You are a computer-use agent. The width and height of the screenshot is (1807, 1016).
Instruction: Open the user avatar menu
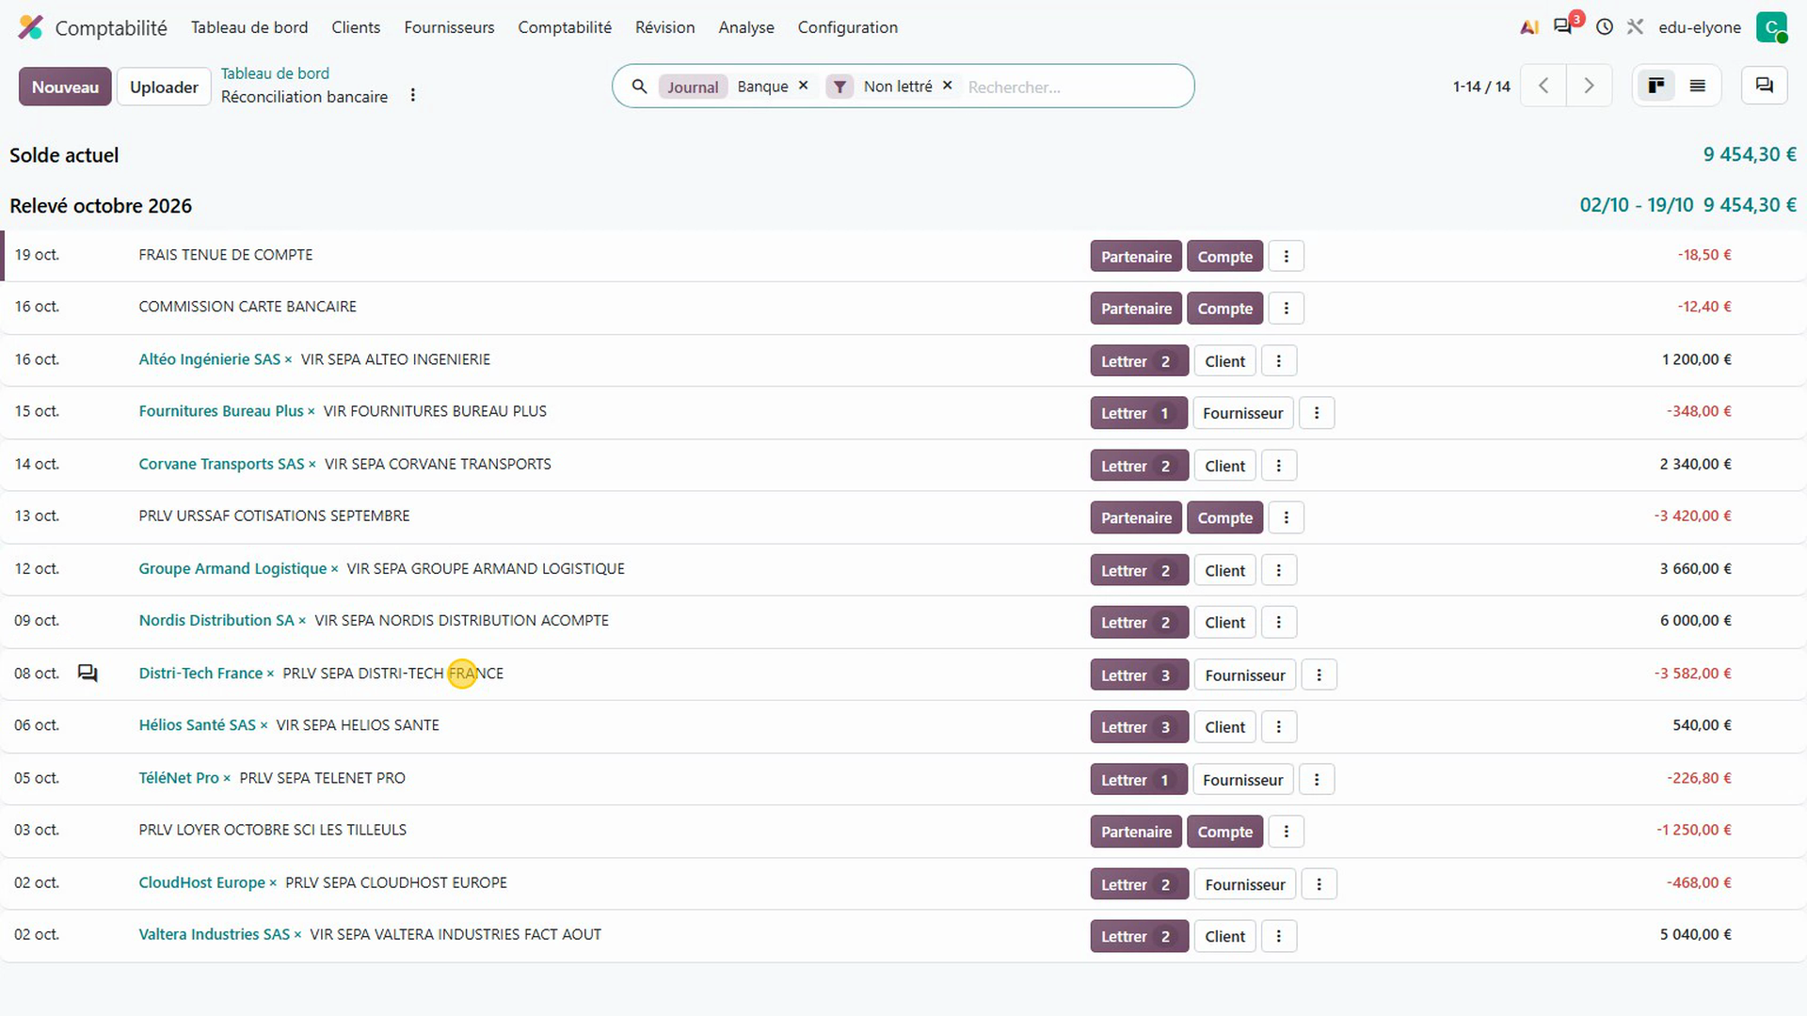point(1771,27)
